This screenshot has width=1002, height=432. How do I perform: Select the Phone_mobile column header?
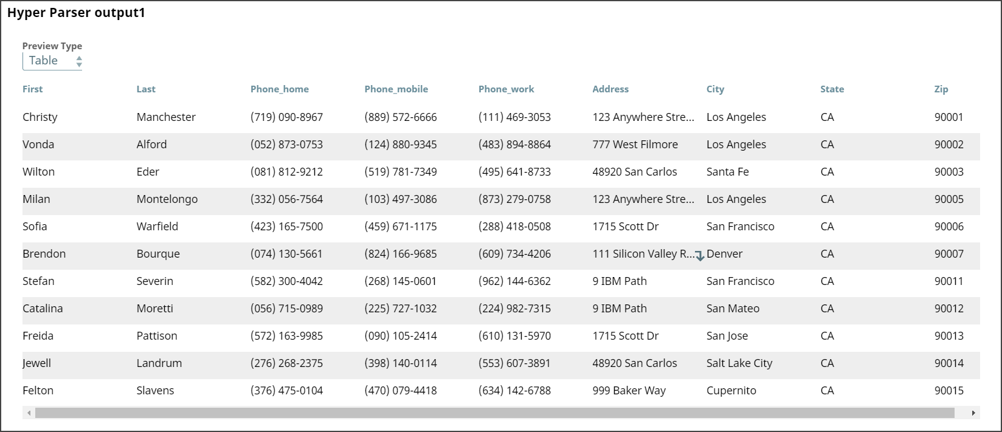[x=396, y=89]
